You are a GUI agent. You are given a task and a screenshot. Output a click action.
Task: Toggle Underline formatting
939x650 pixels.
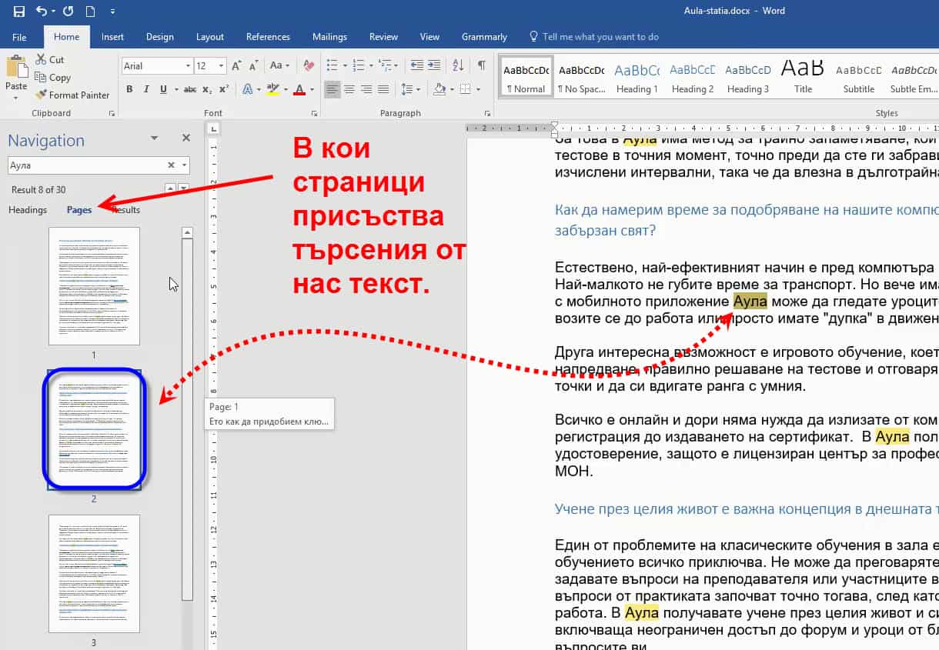tap(163, 90)
